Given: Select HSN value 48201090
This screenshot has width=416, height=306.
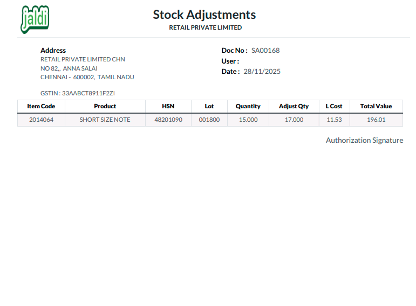Looking at the screenshot, I should [168, 120].
